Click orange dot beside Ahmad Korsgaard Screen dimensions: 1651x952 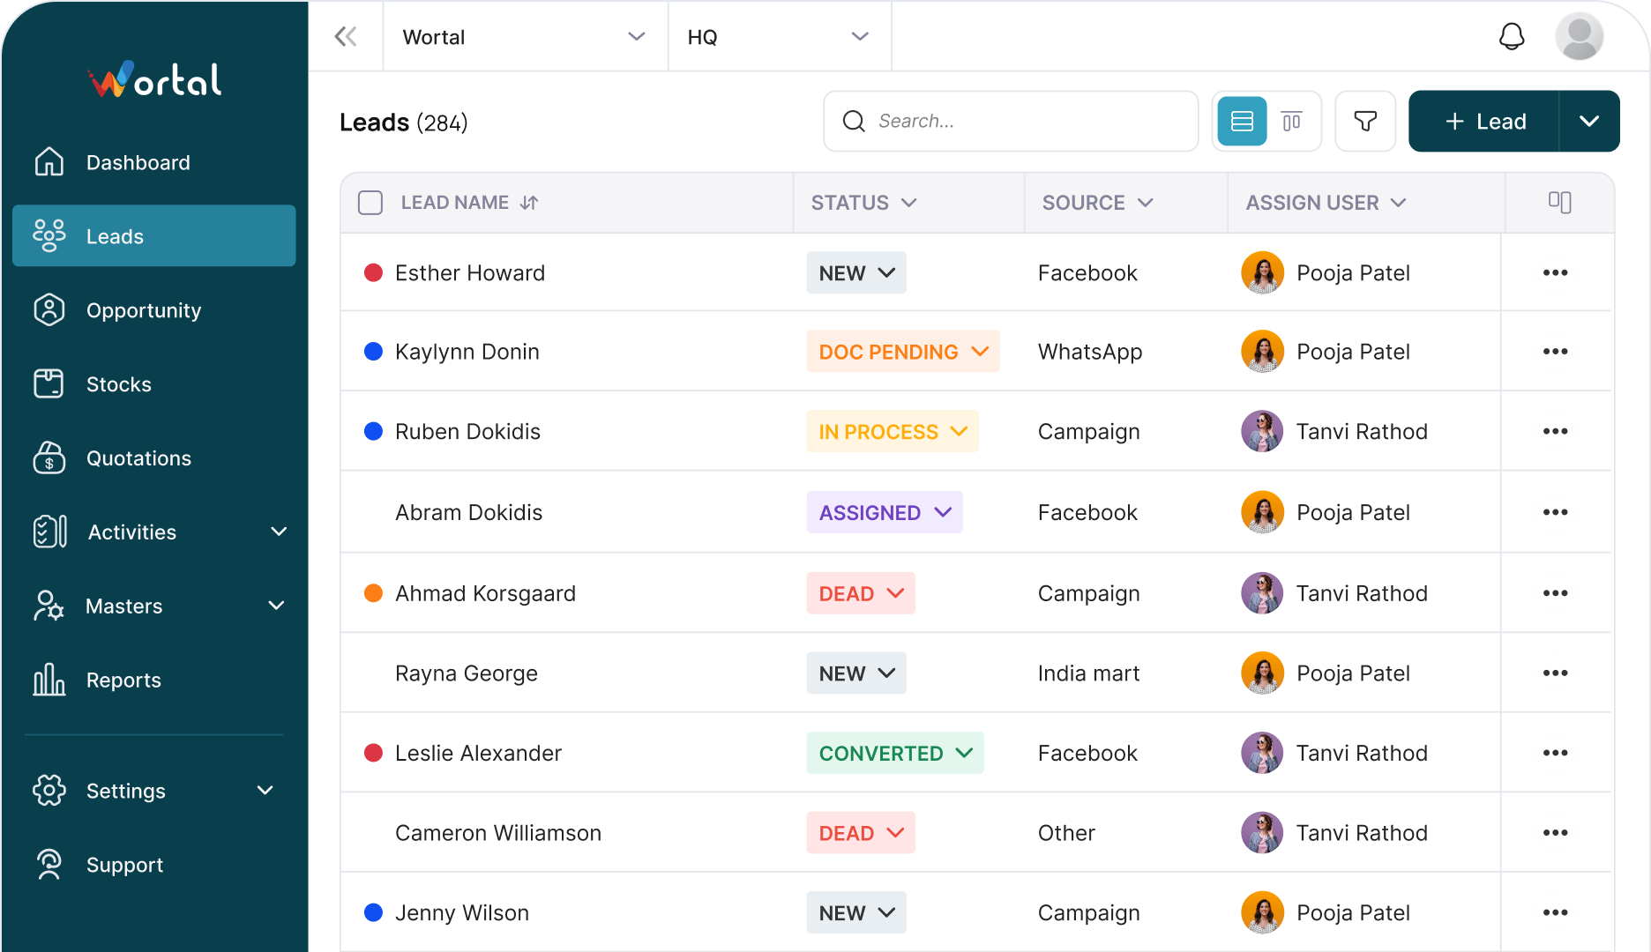373,593
